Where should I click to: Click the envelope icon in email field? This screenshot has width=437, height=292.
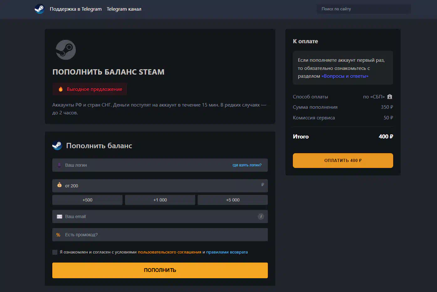[x=59, y=216]
